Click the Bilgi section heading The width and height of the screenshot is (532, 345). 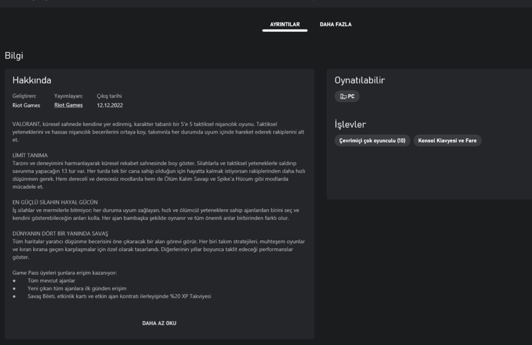pyautogui.click(x=14, y=56)
